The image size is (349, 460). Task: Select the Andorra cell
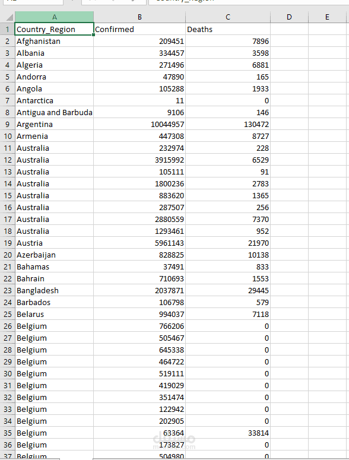coord(54,77)
